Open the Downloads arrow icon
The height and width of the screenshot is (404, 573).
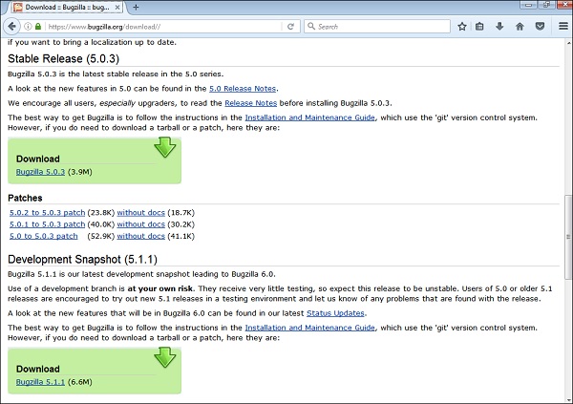(x=499, y=27)
